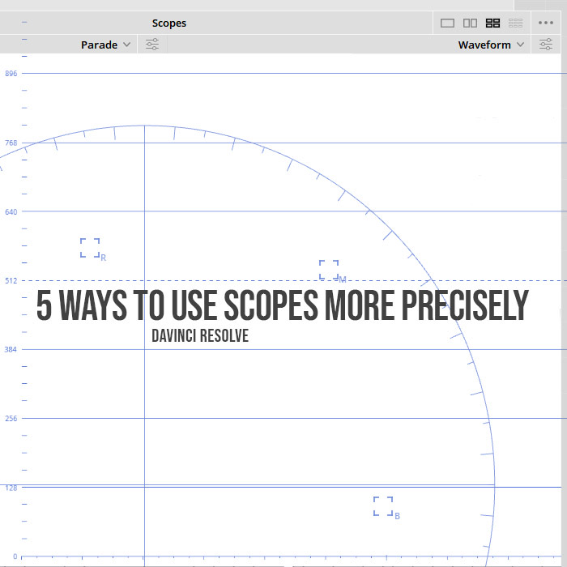This screenshot has width=567, height=567.
Task: Select the nine-up scope layout icon
Action: point(515,23)
